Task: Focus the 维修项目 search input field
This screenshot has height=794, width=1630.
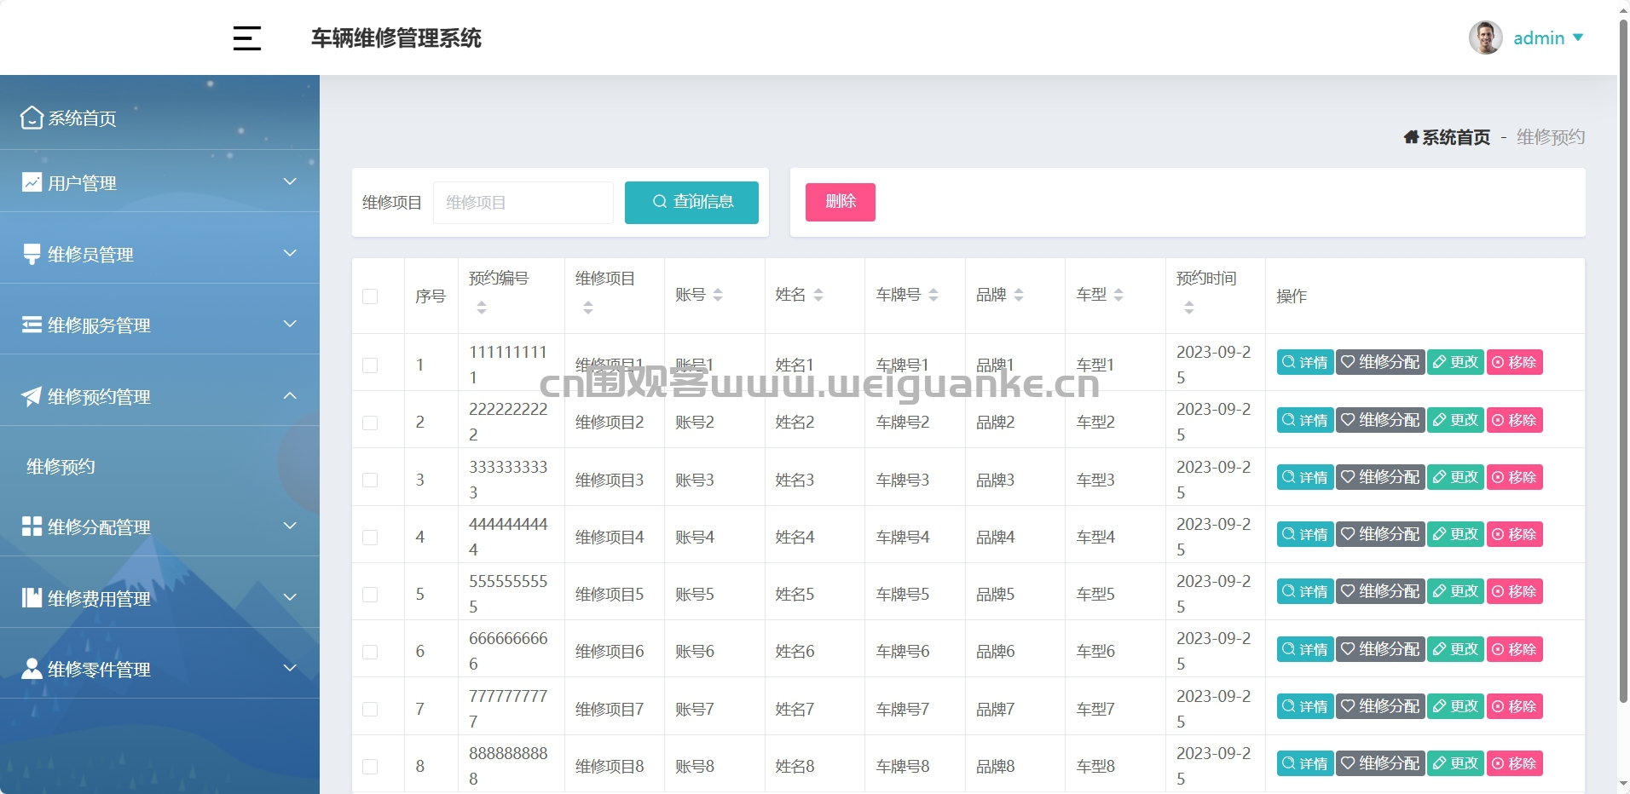Action: click(523, 203)
